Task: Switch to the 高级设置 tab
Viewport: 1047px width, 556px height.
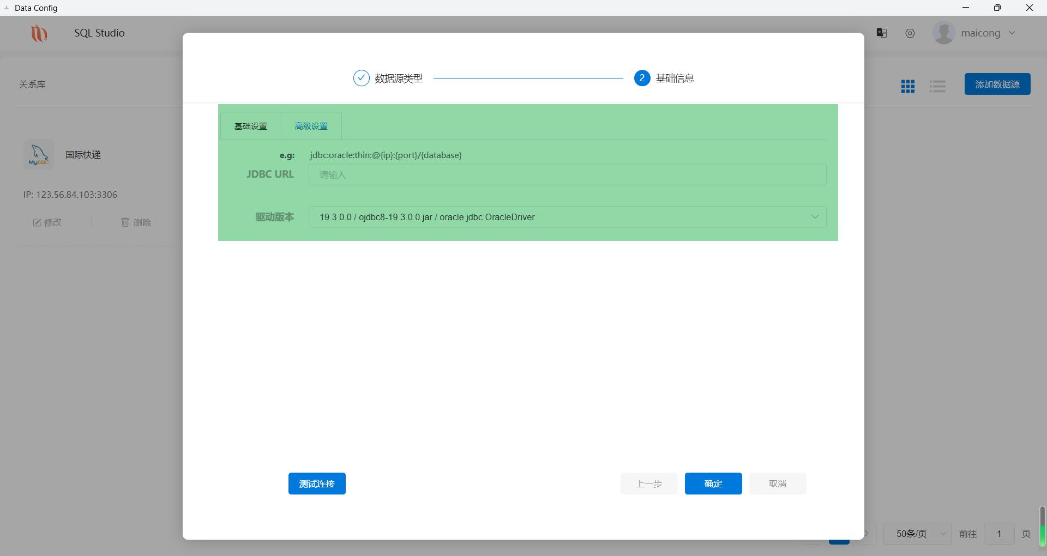Action: coord(311,126)
